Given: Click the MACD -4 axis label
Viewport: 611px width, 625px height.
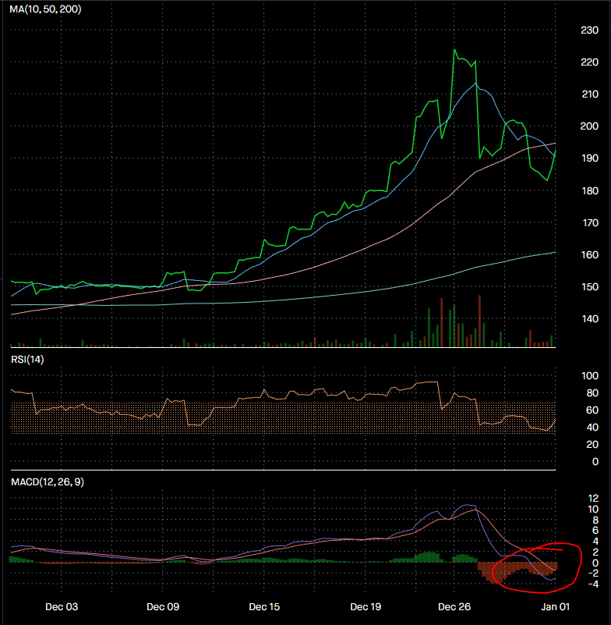Looking at the screenshot, I should [593, 584].
